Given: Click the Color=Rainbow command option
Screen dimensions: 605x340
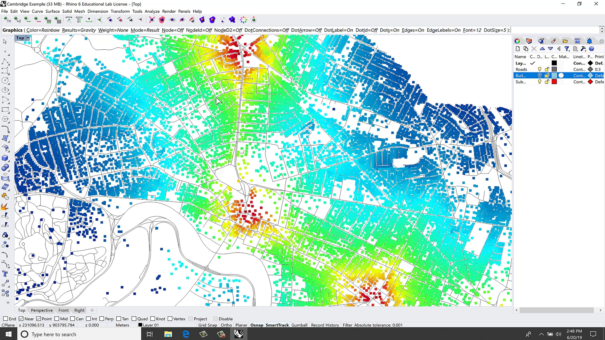Looking at the screenshot, I should pyautogui.click(x=43, y=30).
